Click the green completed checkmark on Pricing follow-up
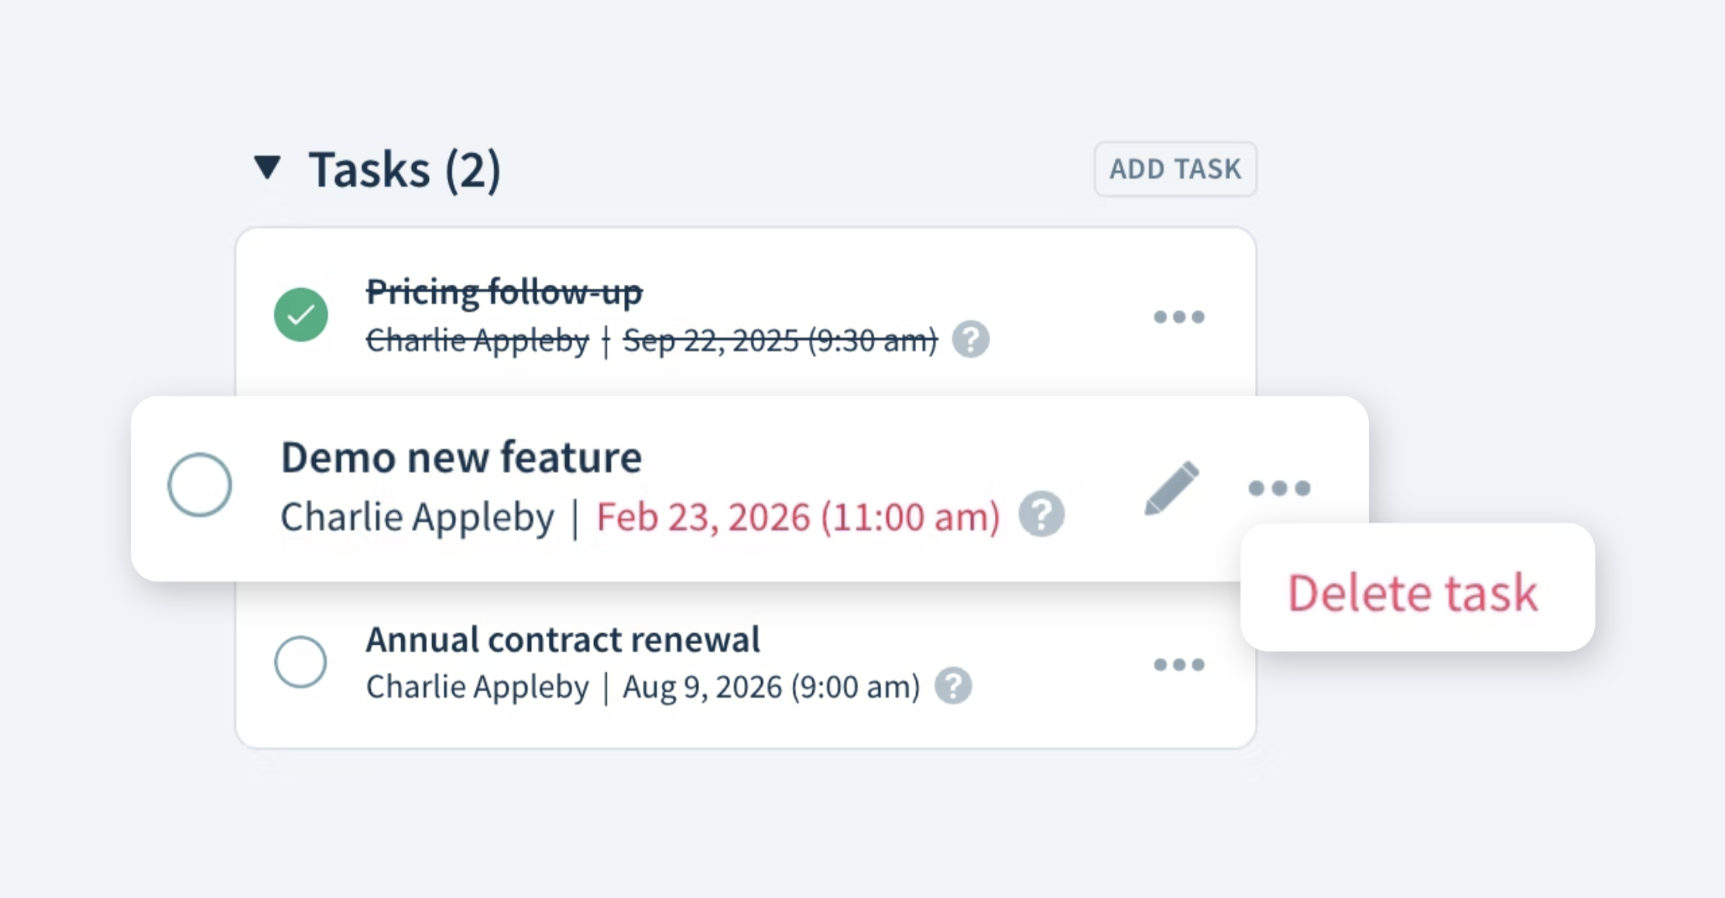This screenshot has width=1725, height=898. (x=301, y=314)
